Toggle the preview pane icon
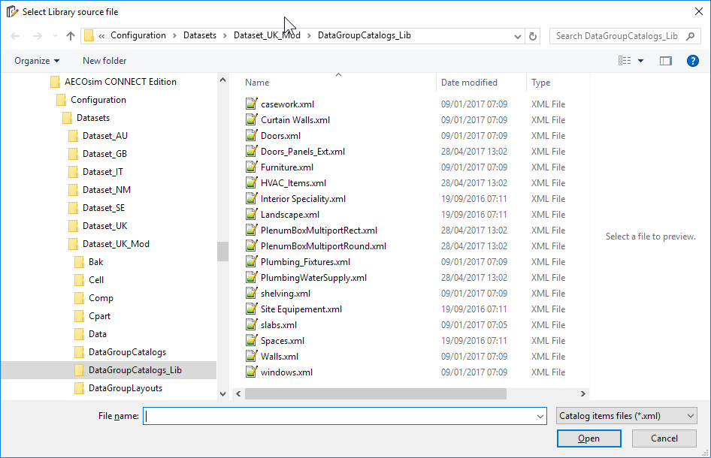Viewport: 711px width, 458px height. [x=666, y=61]
